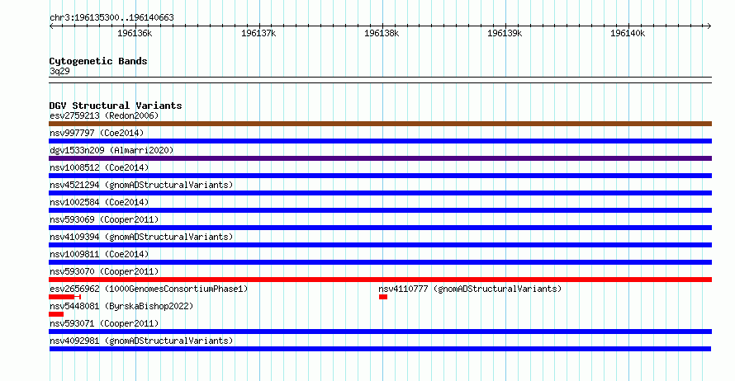Select the small red nsv4110777 variant bar
The image size is (735, 381).
point(383,297)
